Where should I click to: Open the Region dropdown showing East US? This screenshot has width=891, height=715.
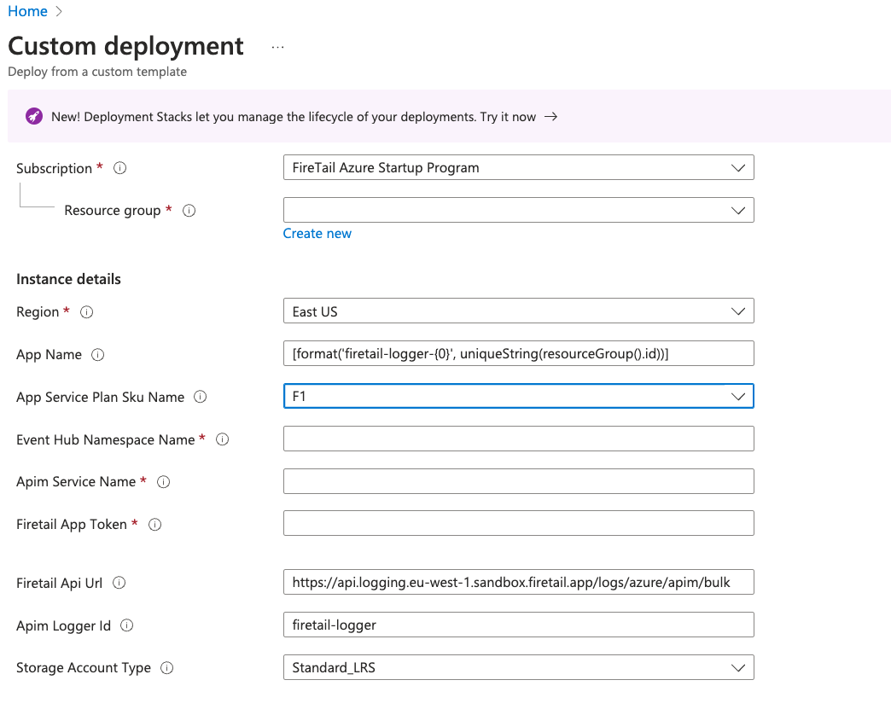[518, 312]
